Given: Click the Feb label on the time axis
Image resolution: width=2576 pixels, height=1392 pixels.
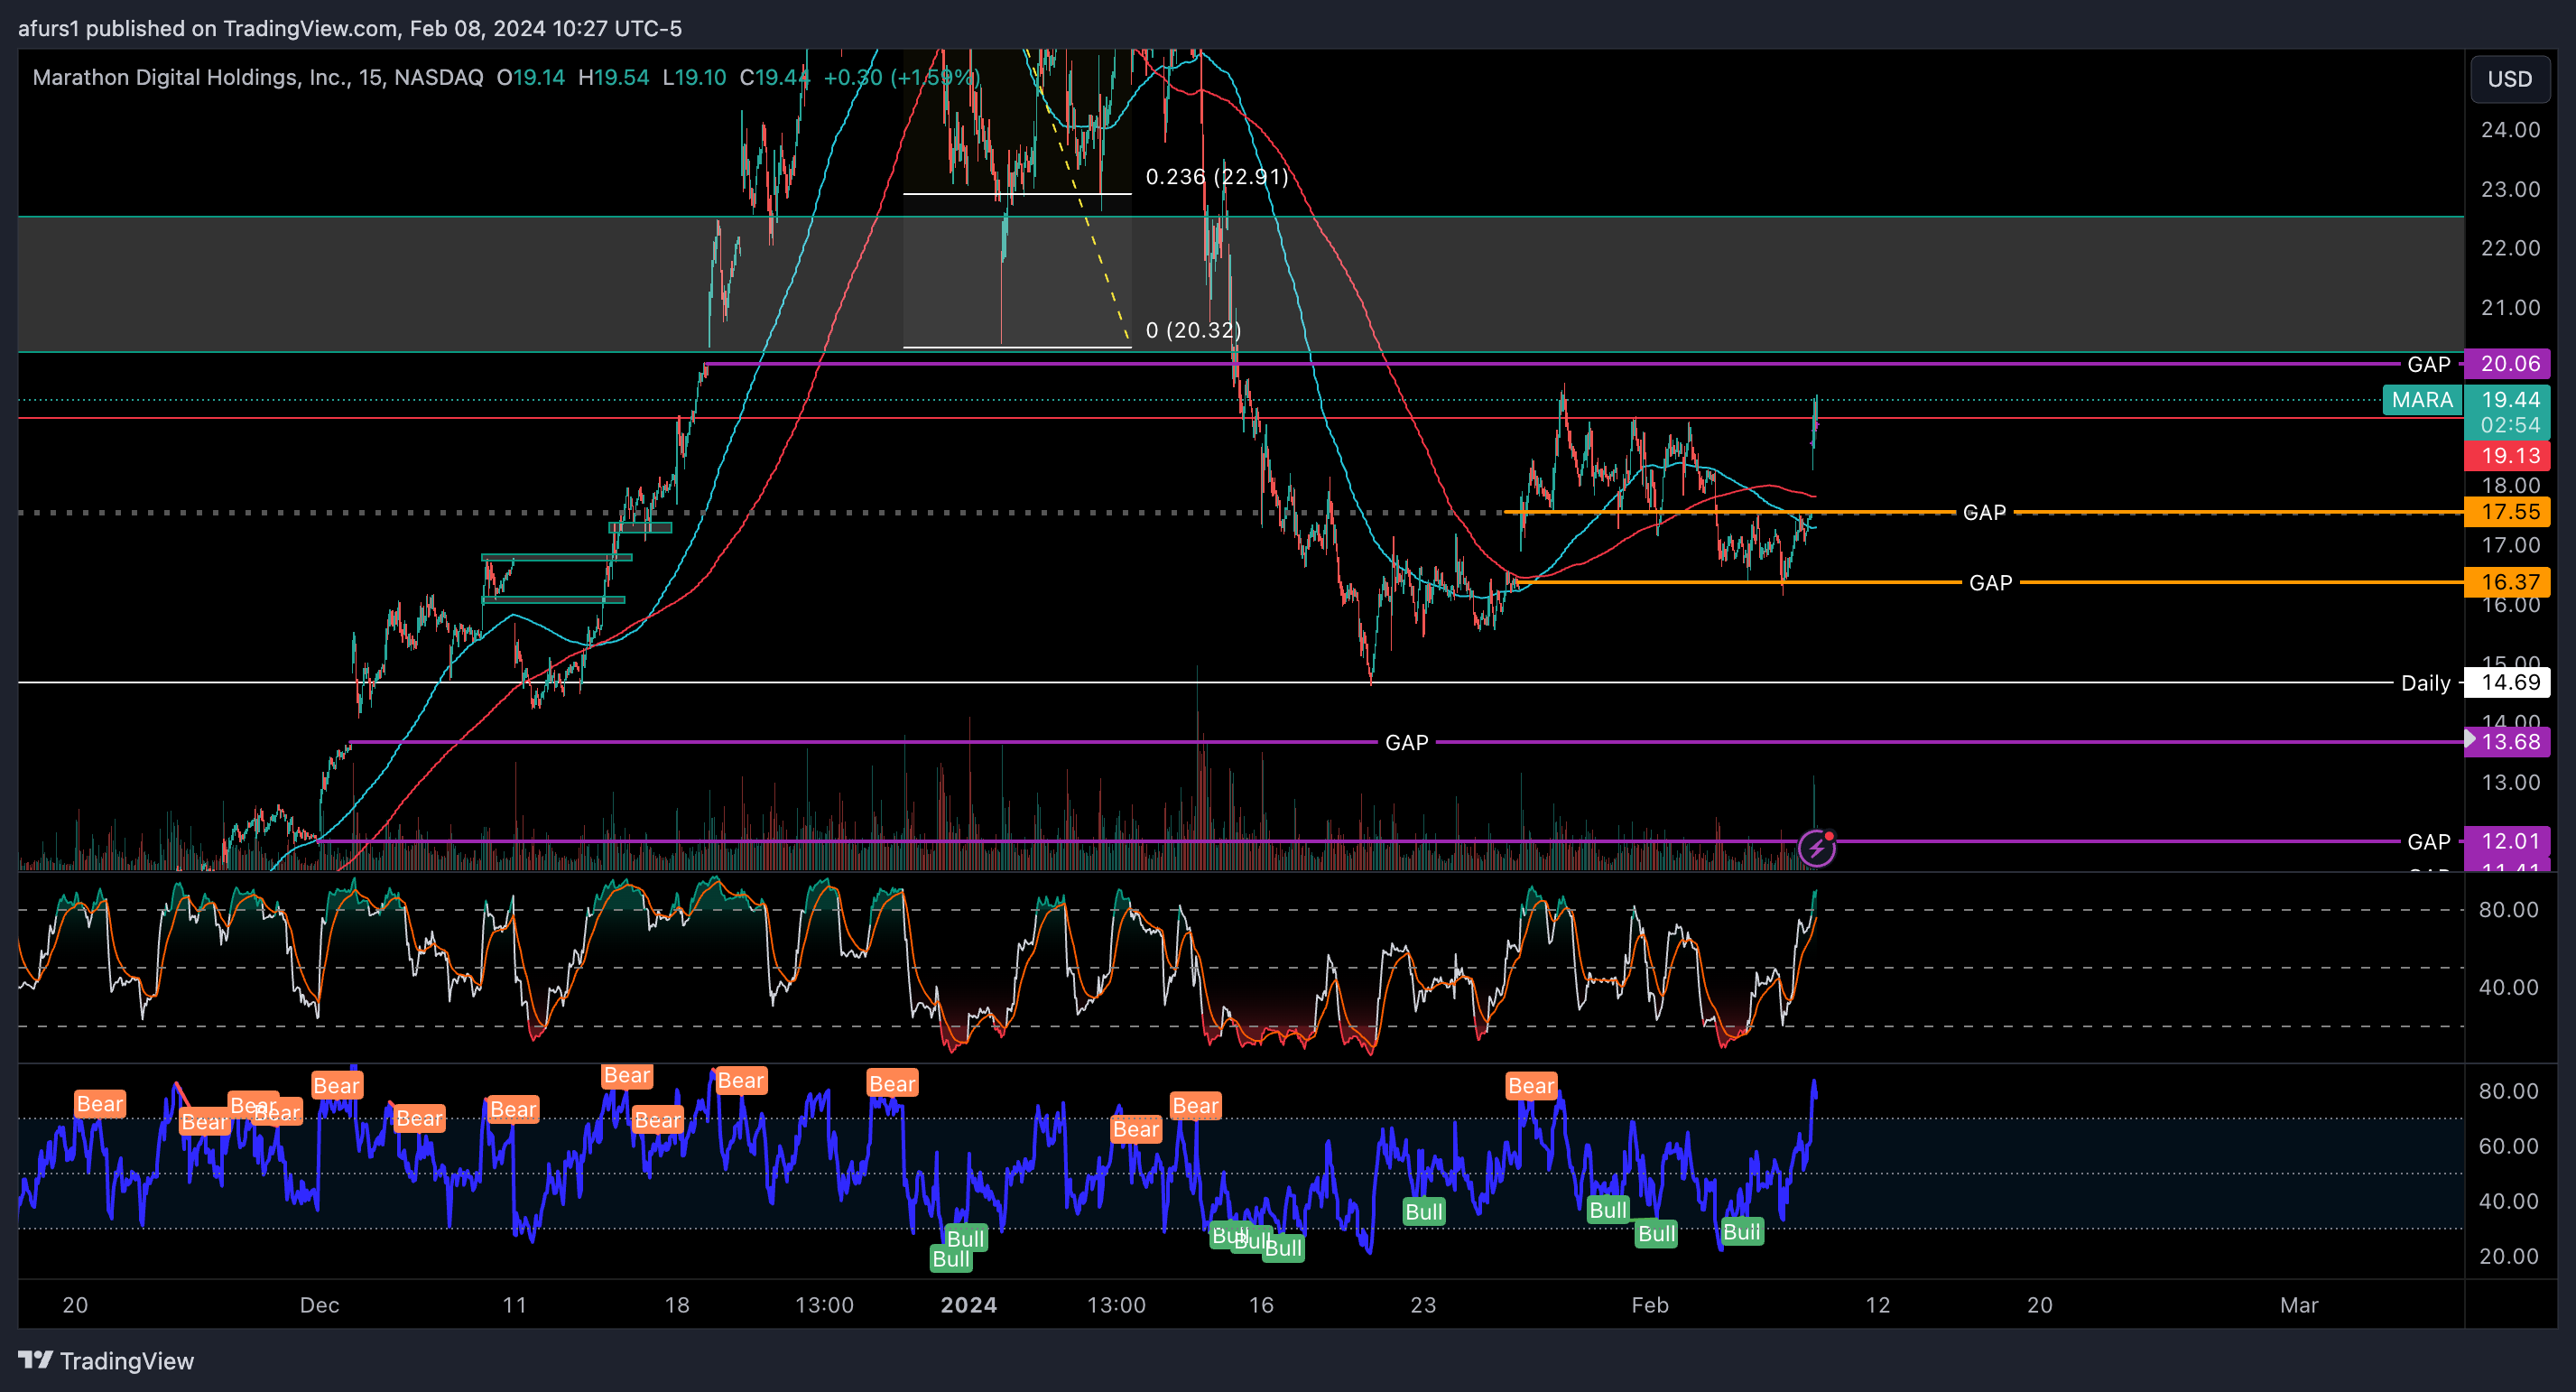Looking at the screenshot, I should tap(1649, 1305).
